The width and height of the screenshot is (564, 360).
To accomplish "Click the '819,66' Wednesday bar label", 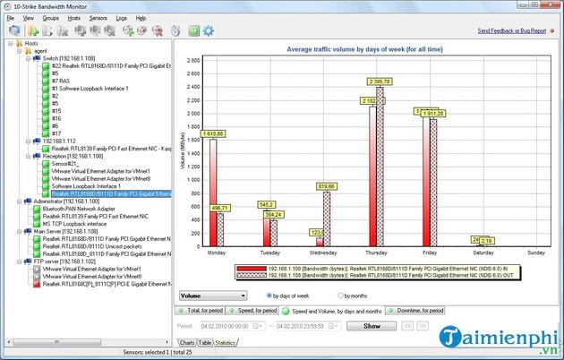I will (327, 186).
